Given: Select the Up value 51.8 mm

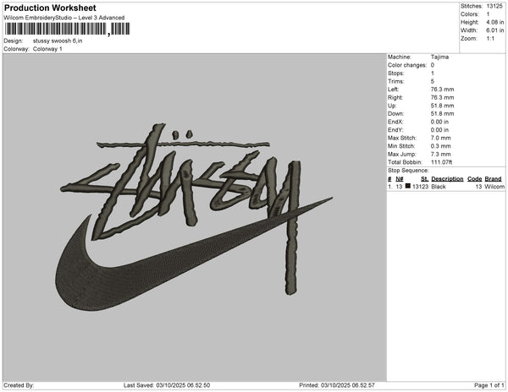Looking at the screenshot, I should coord(442,106).
